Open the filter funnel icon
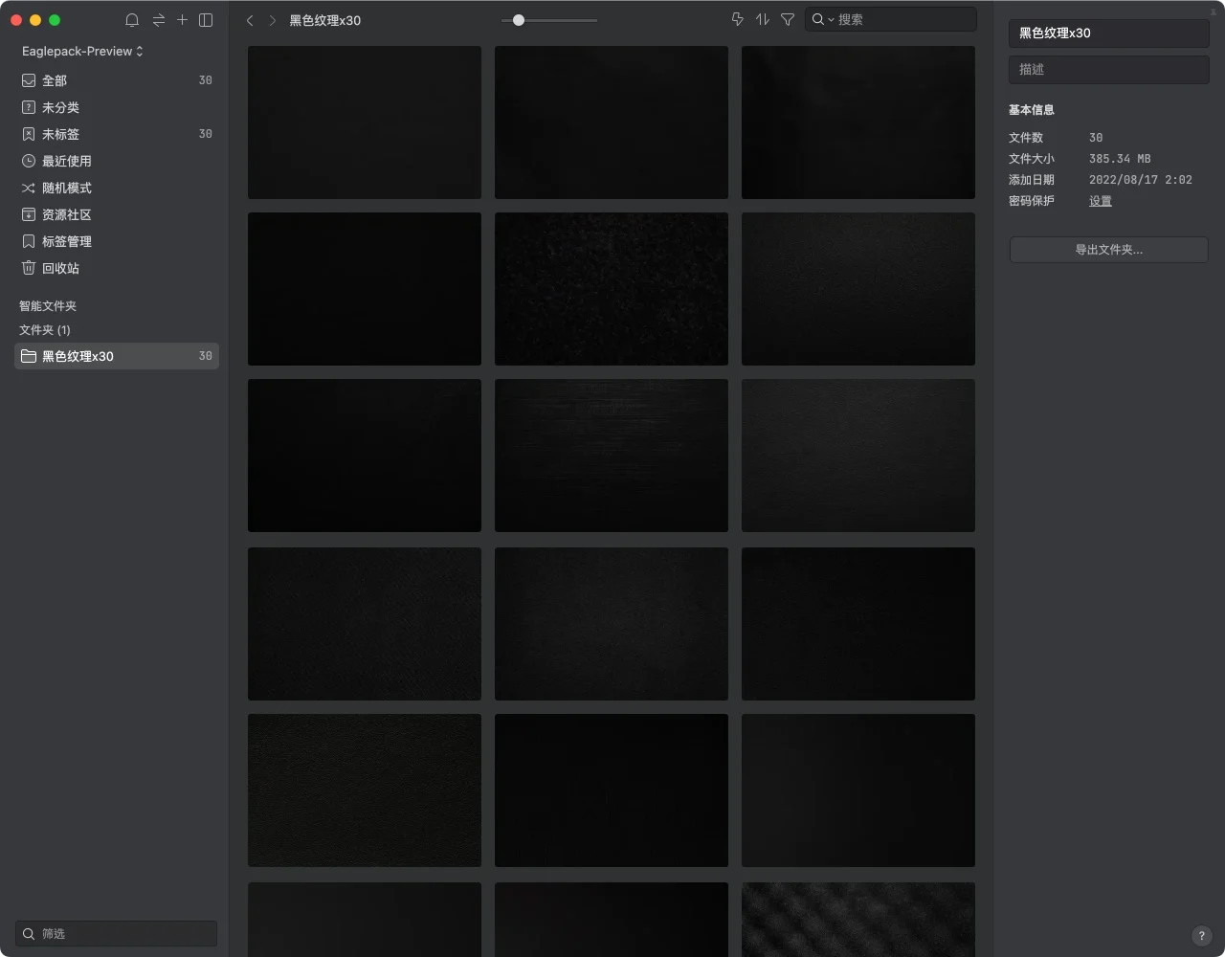 [788, 19]
